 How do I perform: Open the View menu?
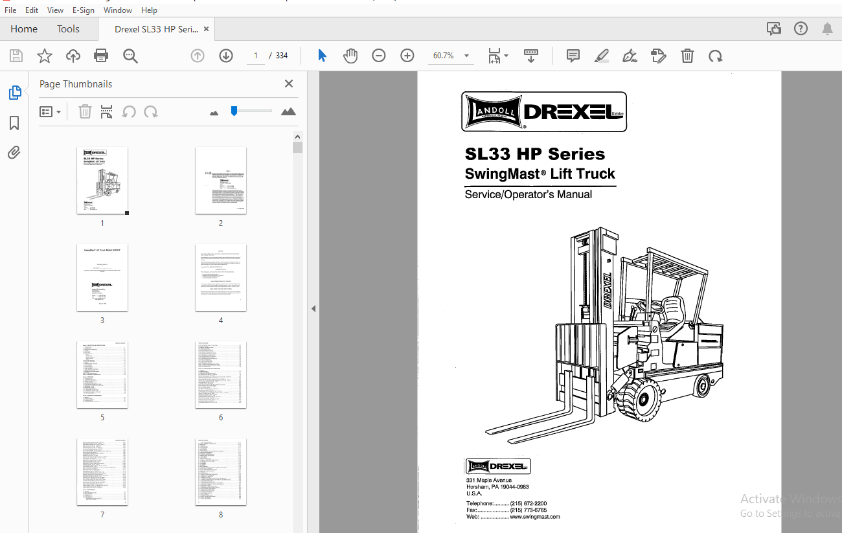[x=56, y=10]
